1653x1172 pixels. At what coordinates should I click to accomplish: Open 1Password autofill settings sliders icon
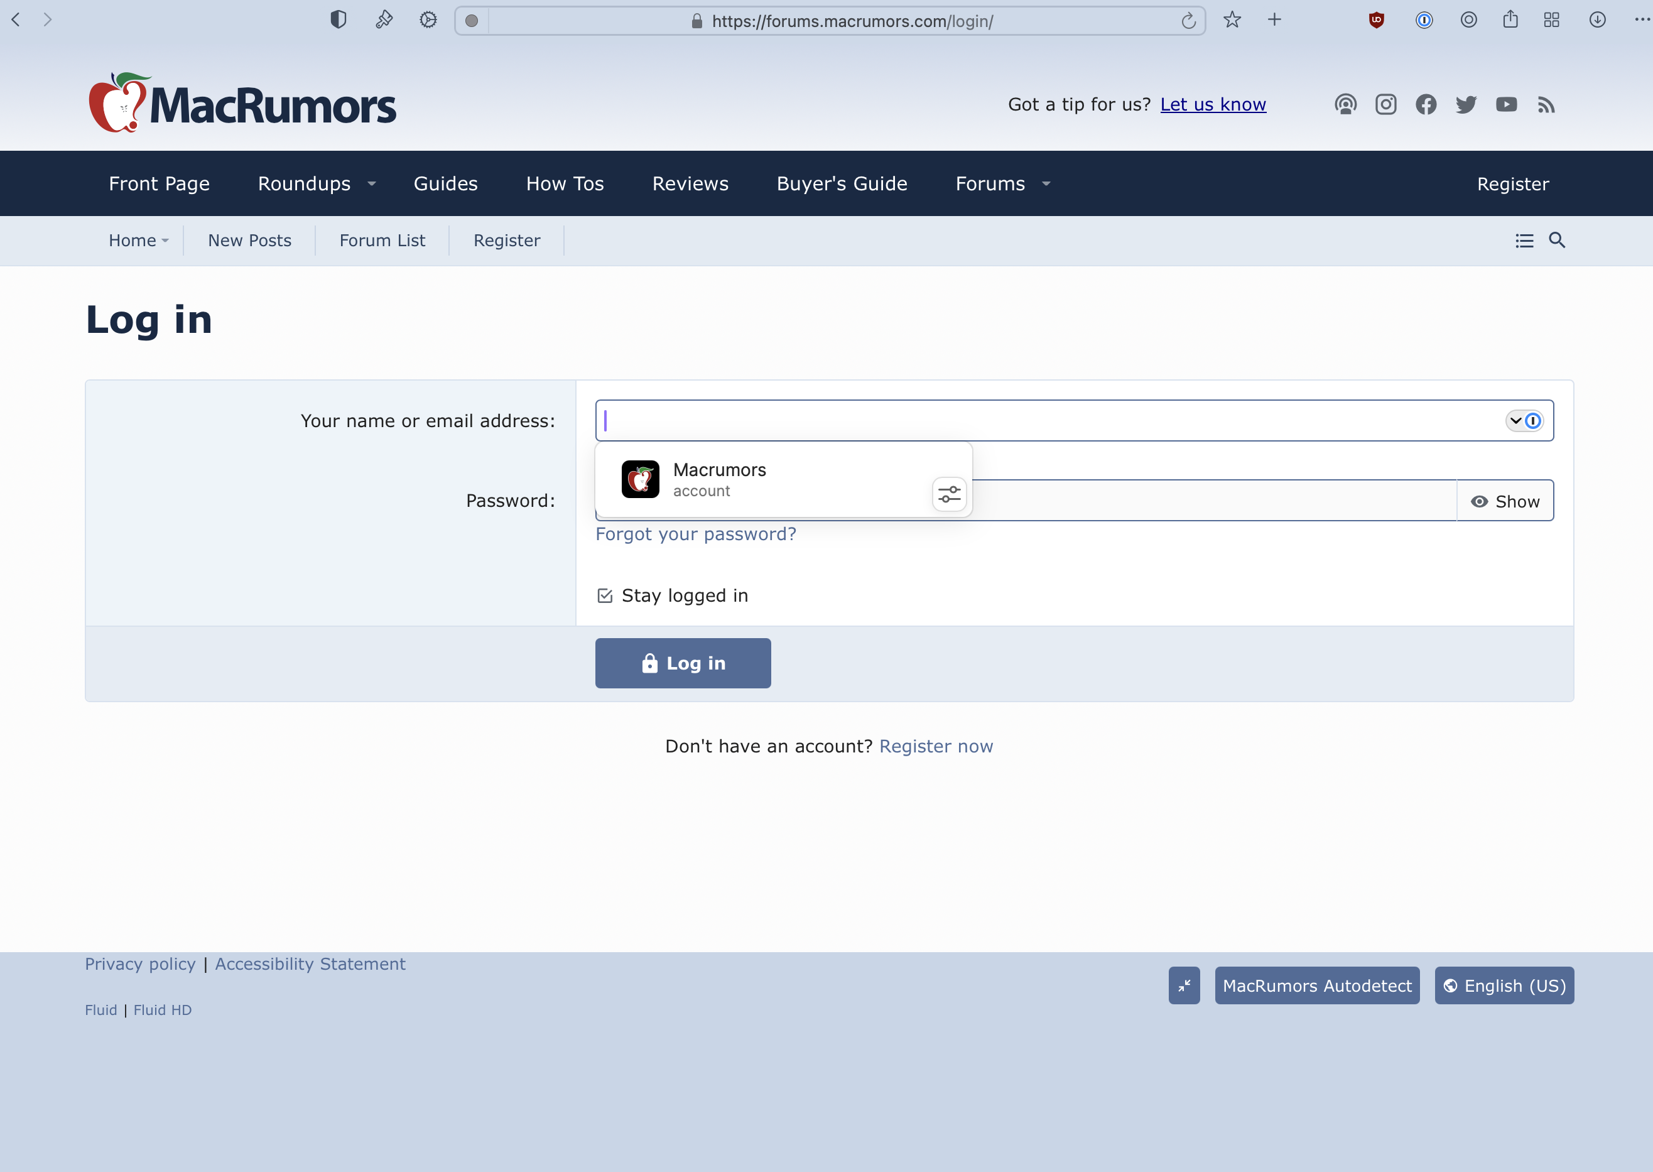click(x=949, y=494)
